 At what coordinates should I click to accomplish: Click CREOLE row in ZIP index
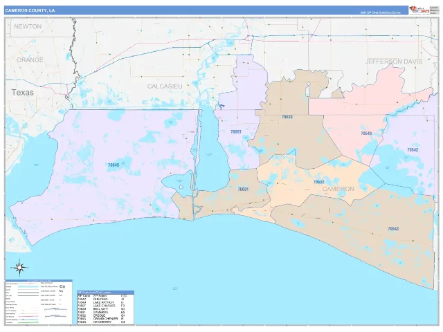[105, 315]
